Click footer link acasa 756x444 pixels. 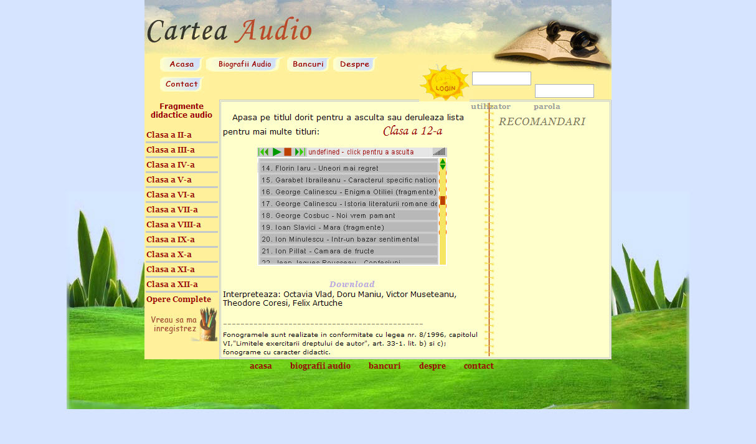coord(261,366)
